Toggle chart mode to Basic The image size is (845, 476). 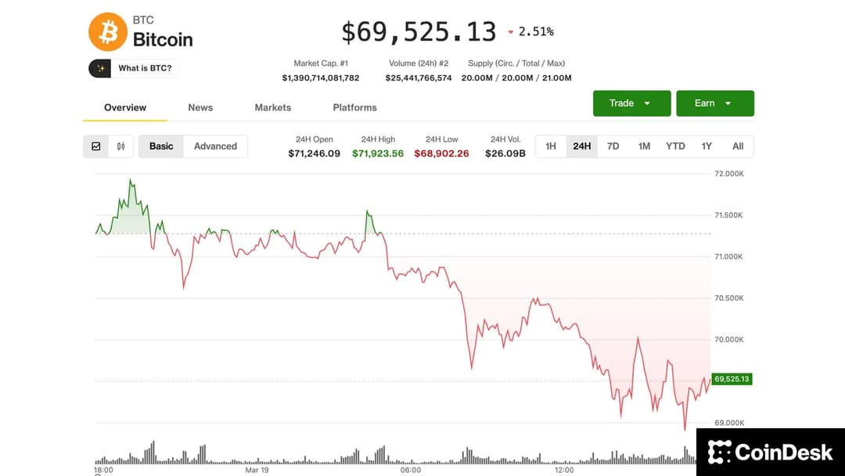click(161, 146)
